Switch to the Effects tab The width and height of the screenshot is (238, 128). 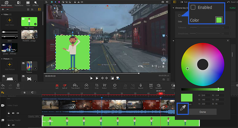pos(35,4)
